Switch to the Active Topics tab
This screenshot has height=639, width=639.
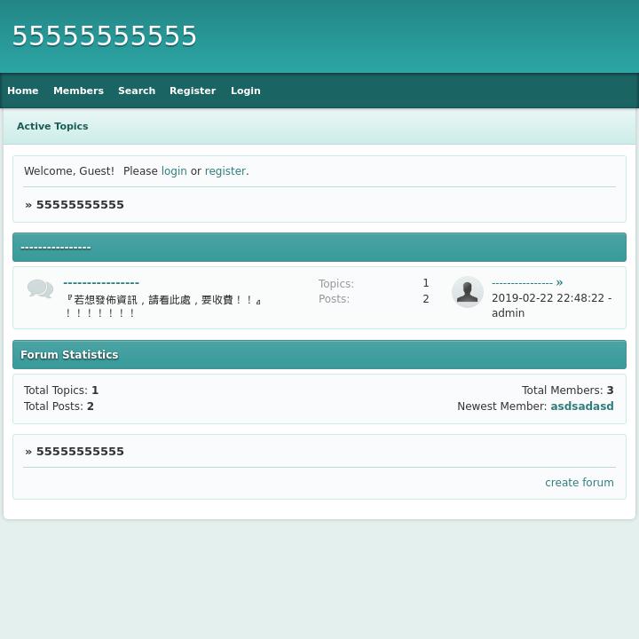click(52, 126)
